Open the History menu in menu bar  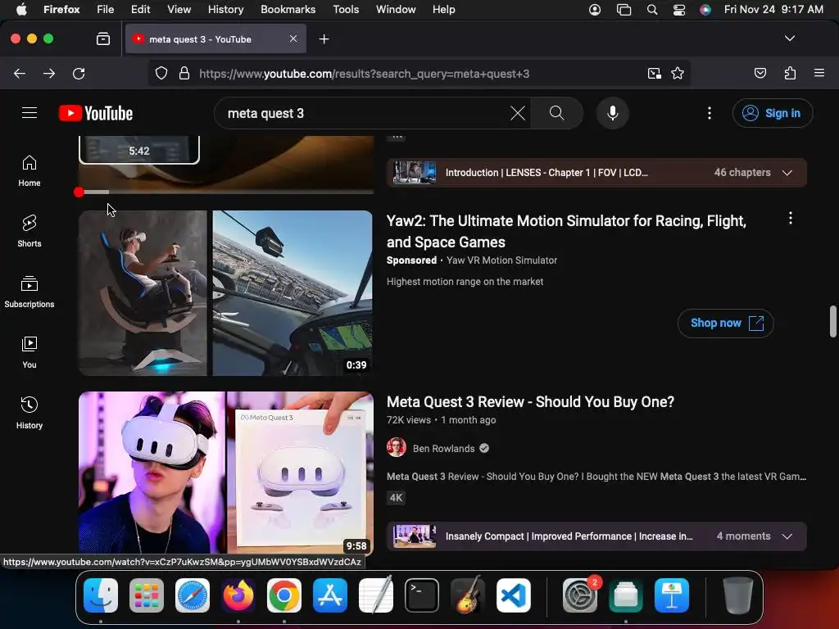[225, 9]
